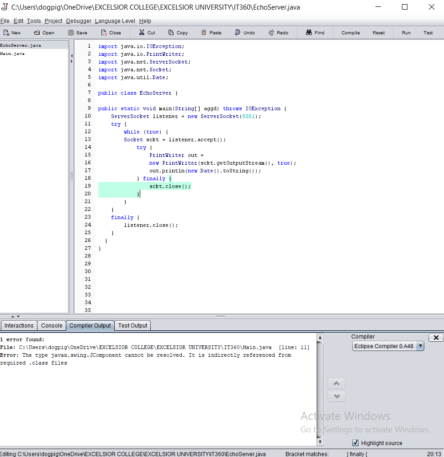Paste clipboard contents via the Paste icon
The width and height of the screenshot is (444, 457).
(x=210, y=32)
